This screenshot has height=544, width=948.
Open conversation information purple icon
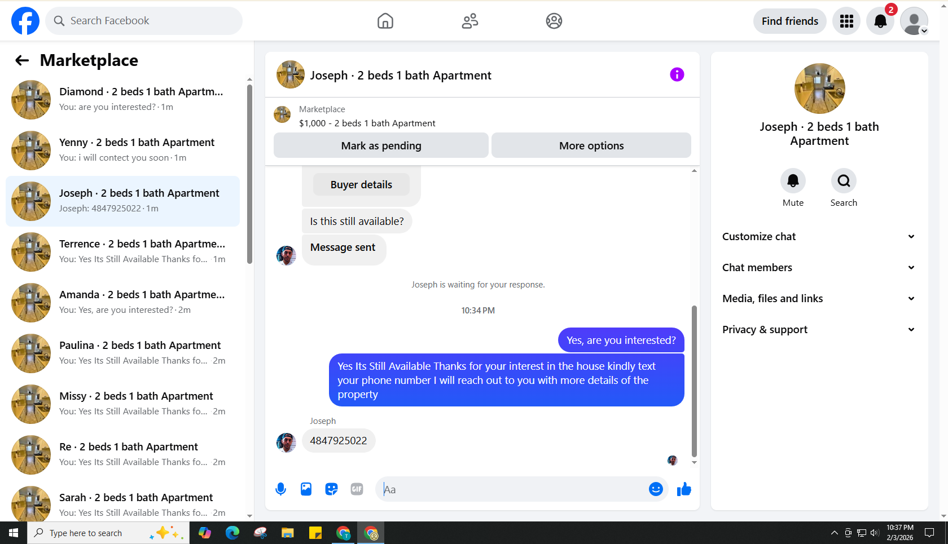pos(677,74)
